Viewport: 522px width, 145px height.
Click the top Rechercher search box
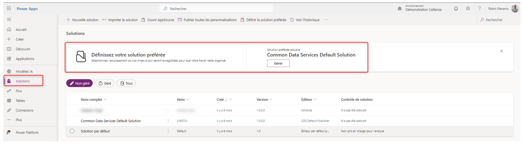point(216,9)
